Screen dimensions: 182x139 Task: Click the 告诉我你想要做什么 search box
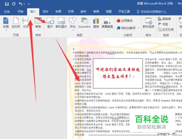tap(152, 12)
